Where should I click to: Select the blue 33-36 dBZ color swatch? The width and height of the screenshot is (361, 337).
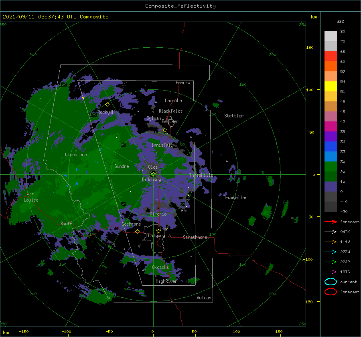(331, 147)
